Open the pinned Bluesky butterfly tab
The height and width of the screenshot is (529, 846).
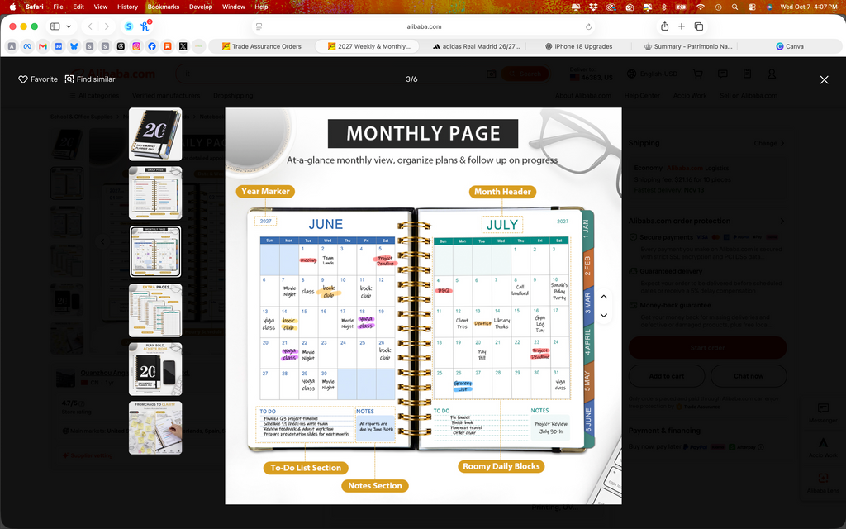coord(74,46)
